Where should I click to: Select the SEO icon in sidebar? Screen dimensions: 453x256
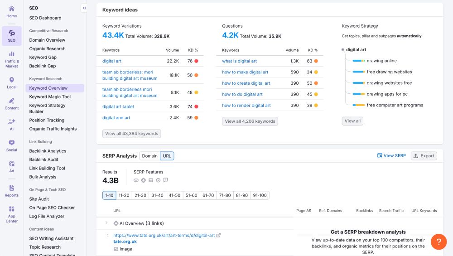(x=12, y=33)
